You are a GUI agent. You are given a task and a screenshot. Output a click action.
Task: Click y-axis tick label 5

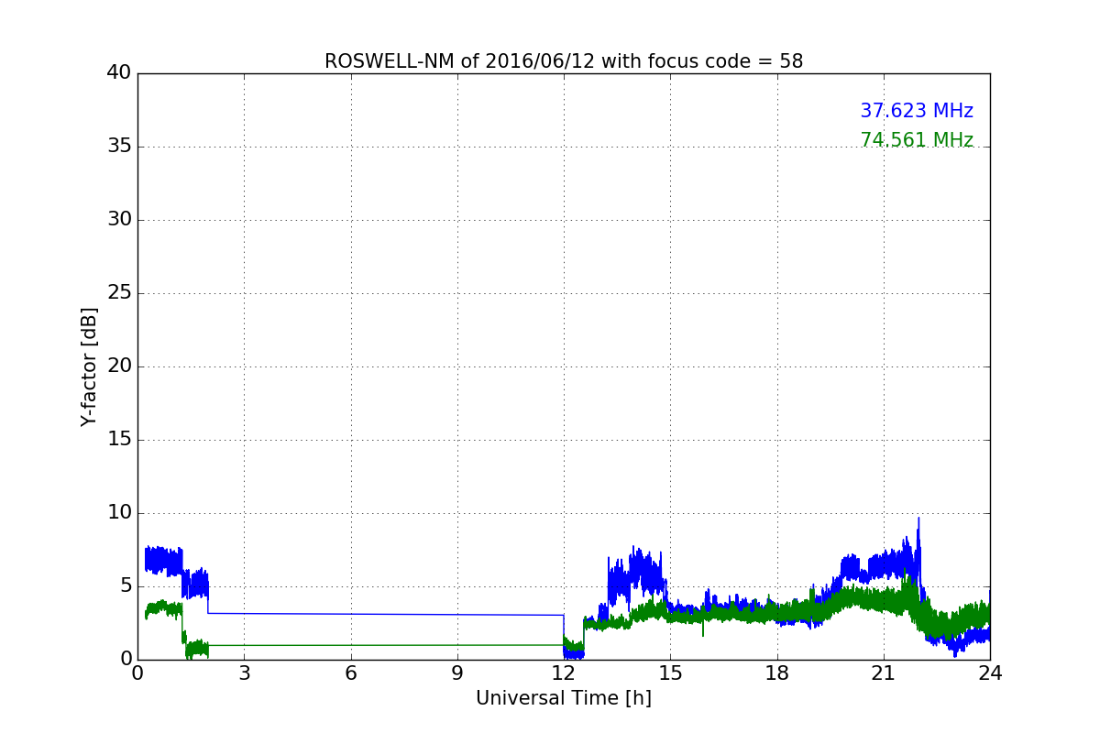(126, 586)
